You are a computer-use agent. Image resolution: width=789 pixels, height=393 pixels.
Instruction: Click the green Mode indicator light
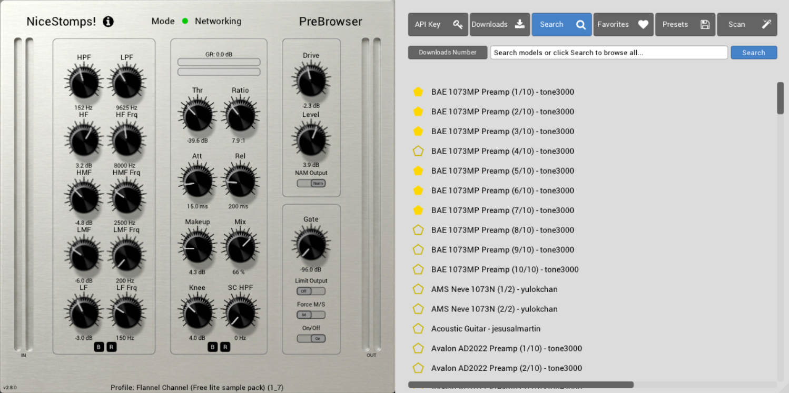[185, 21]
